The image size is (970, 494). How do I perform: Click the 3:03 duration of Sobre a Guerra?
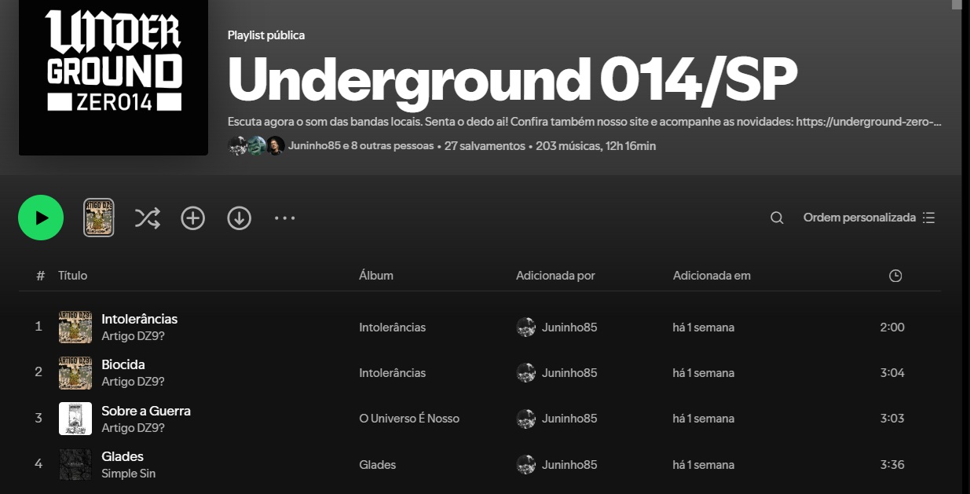point(892,419)
